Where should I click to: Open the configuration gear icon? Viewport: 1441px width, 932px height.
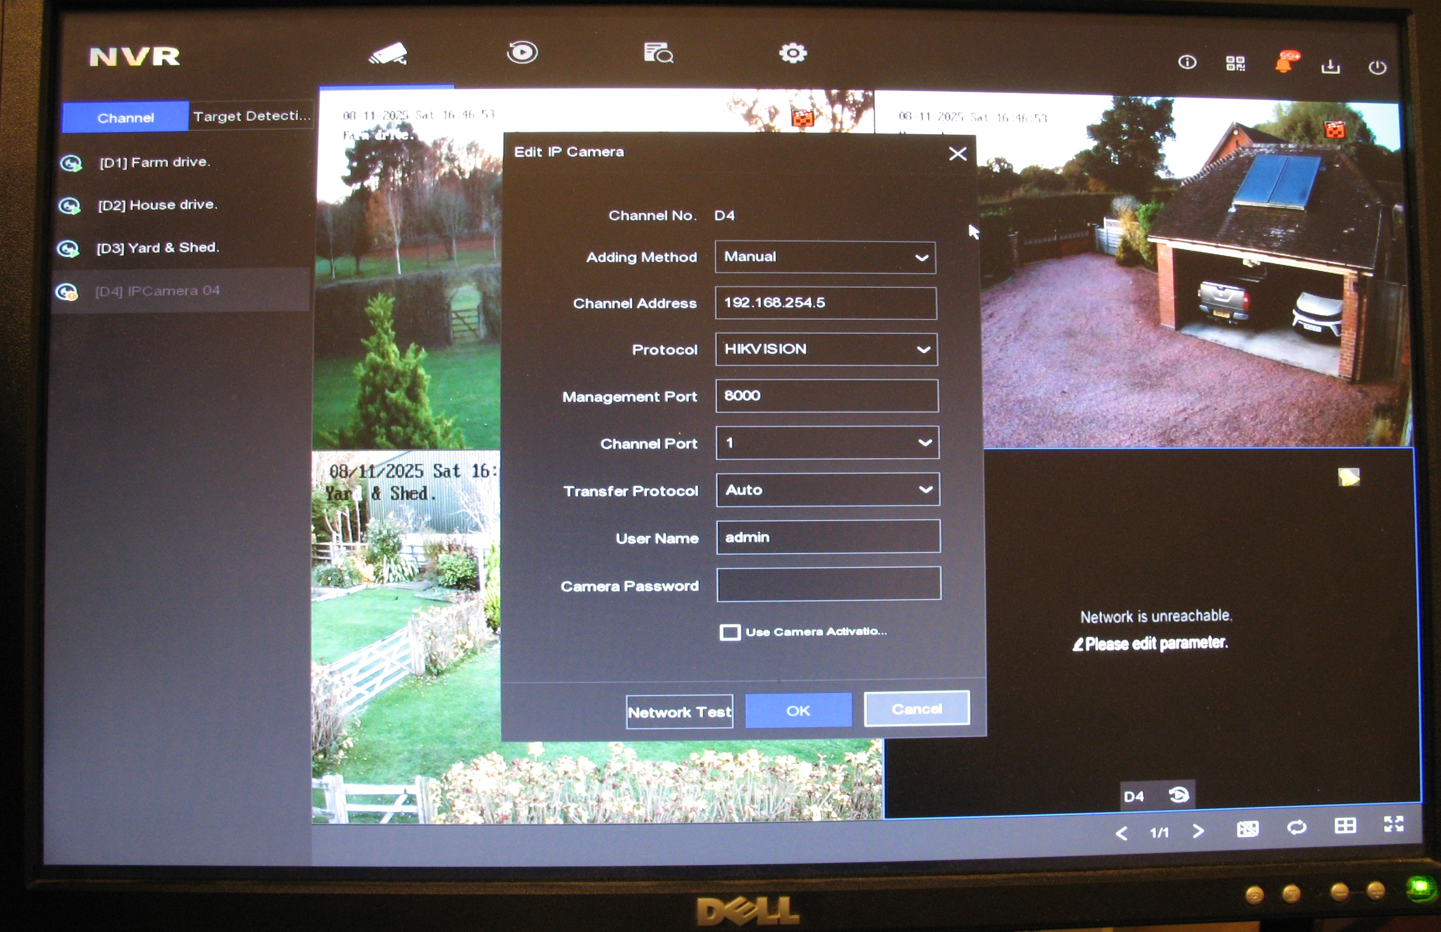click(792, 53)
